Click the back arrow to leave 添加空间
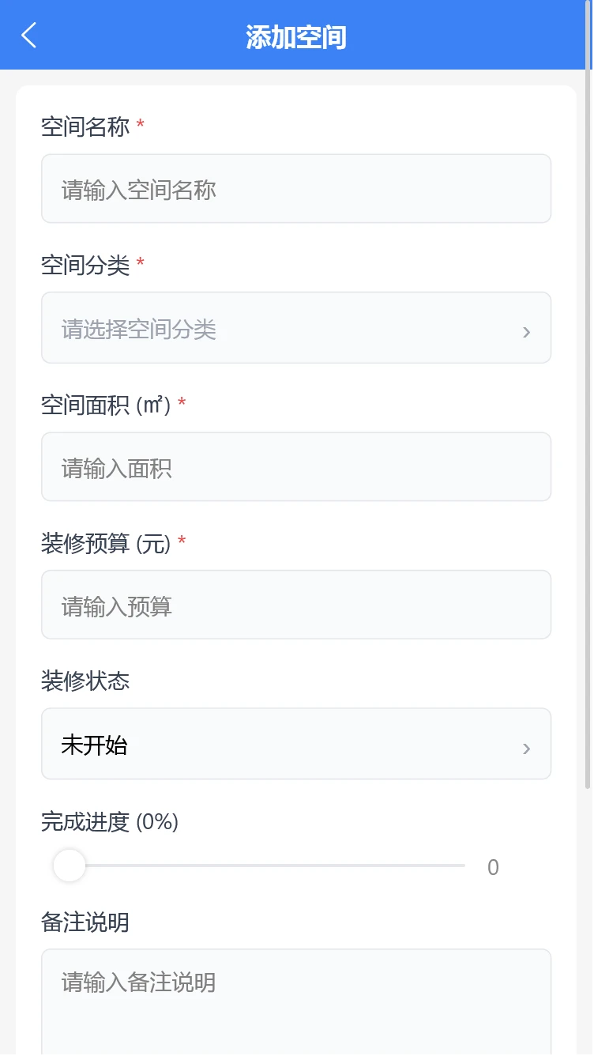The width and height of the screenshot is (594, 1056). 28,35
